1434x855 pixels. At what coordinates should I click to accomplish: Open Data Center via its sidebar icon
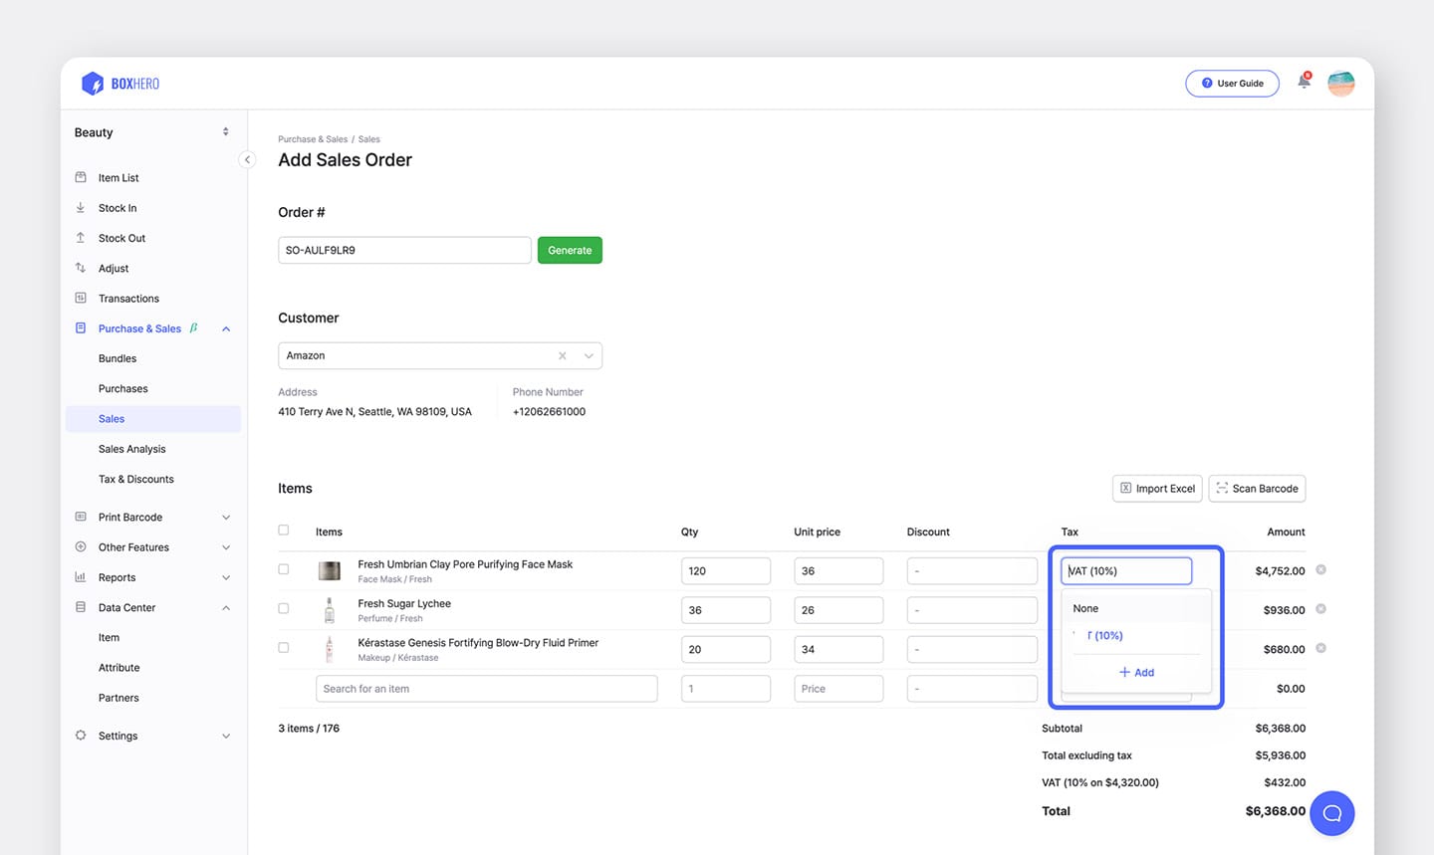click(x=82, y=607)
